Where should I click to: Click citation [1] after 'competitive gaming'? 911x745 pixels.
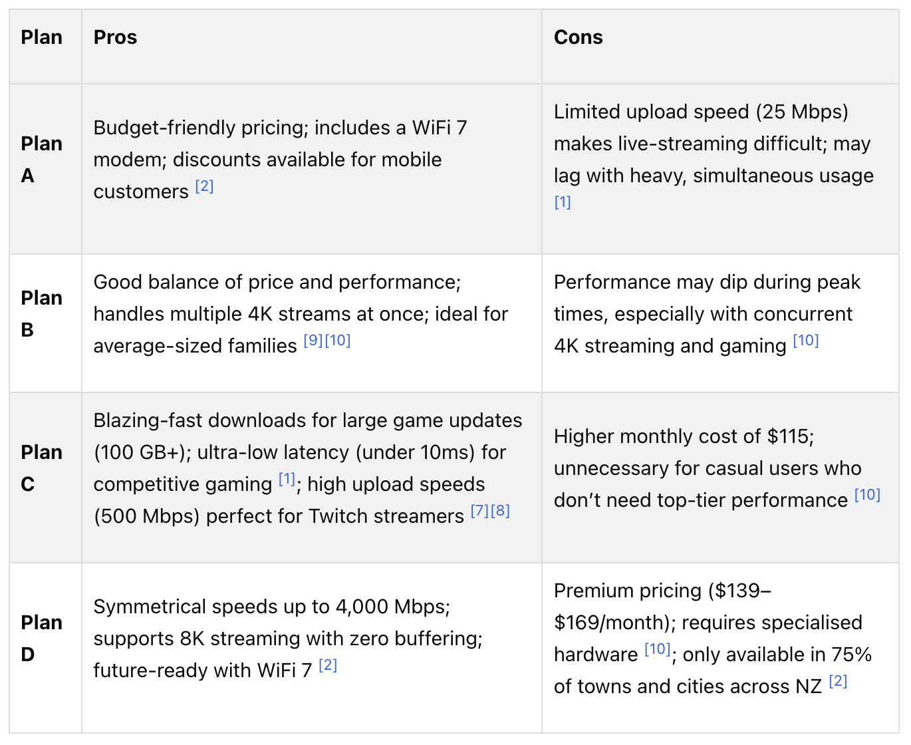click(287, 479)
